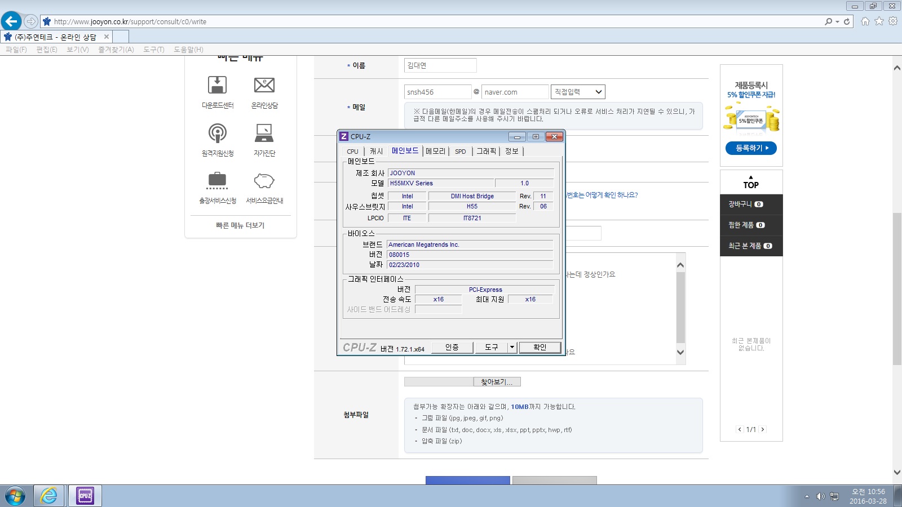Open the 도움말(H) browser menu

[x=188, y=50]
